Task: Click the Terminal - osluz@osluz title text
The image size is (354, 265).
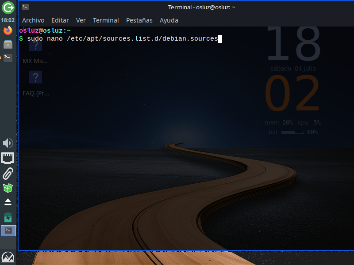Action: (x=201, y=7)
